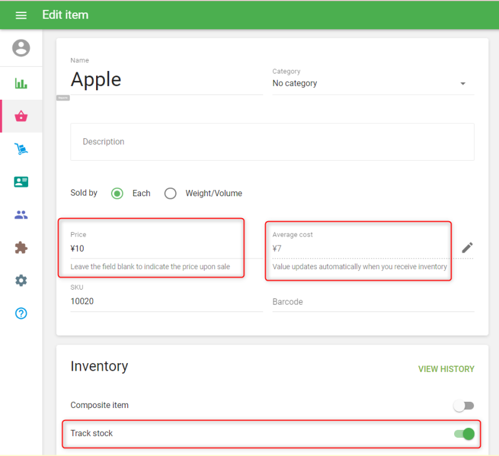Screen dimensions: 499x456
Task: Open the hamburger navigation menu
Action: (21, 15)
